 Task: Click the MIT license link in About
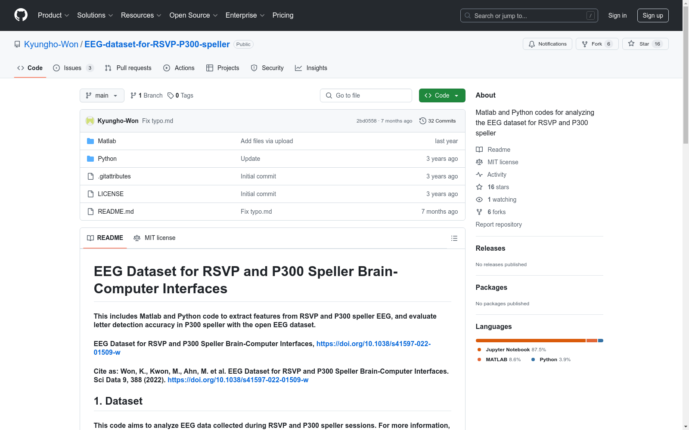point(497,162)
